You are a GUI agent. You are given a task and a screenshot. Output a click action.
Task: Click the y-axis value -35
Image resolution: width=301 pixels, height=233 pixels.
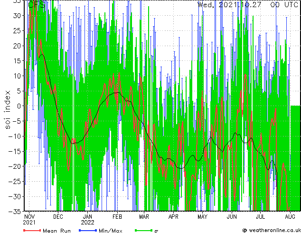(x=15, y=212)
